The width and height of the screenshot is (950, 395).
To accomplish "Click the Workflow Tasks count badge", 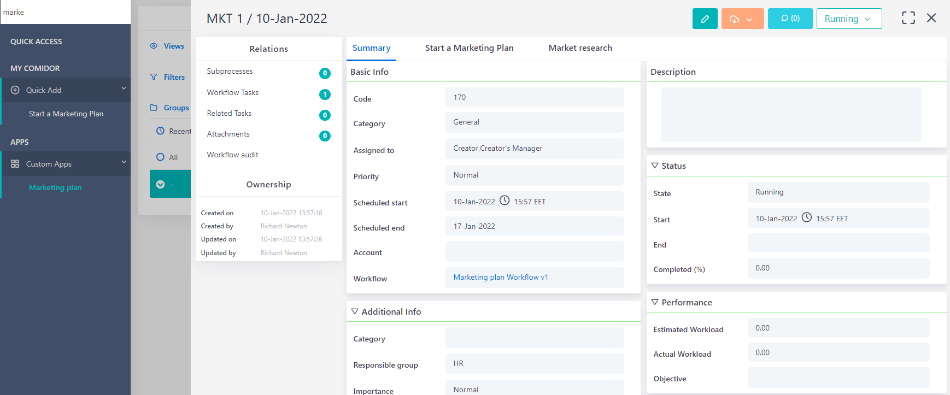I will (325, 95).
